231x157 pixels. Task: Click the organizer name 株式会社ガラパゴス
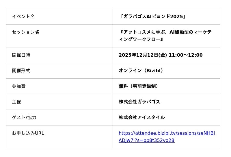point(139,102)
